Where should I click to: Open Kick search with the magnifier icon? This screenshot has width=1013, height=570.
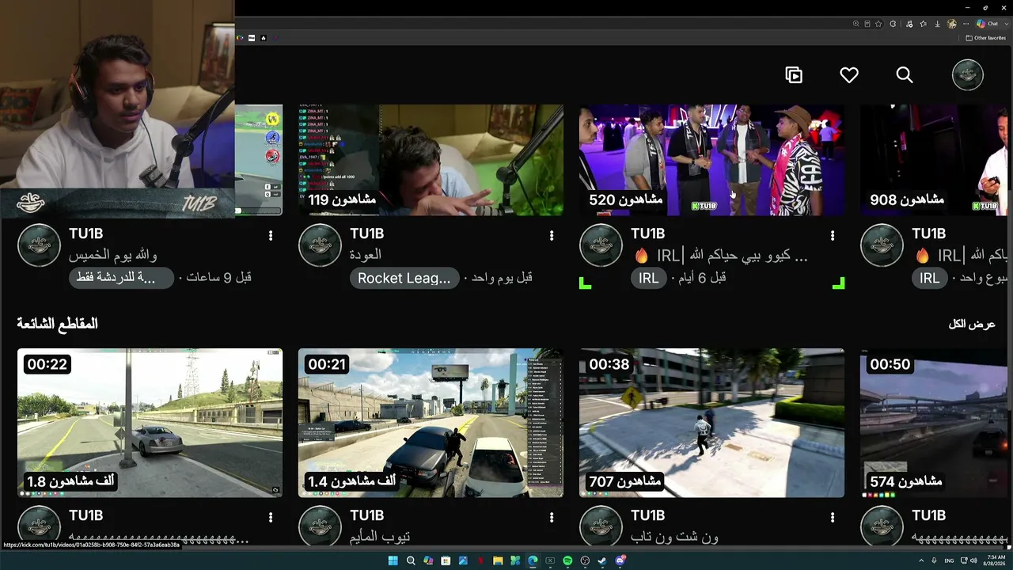905,75
